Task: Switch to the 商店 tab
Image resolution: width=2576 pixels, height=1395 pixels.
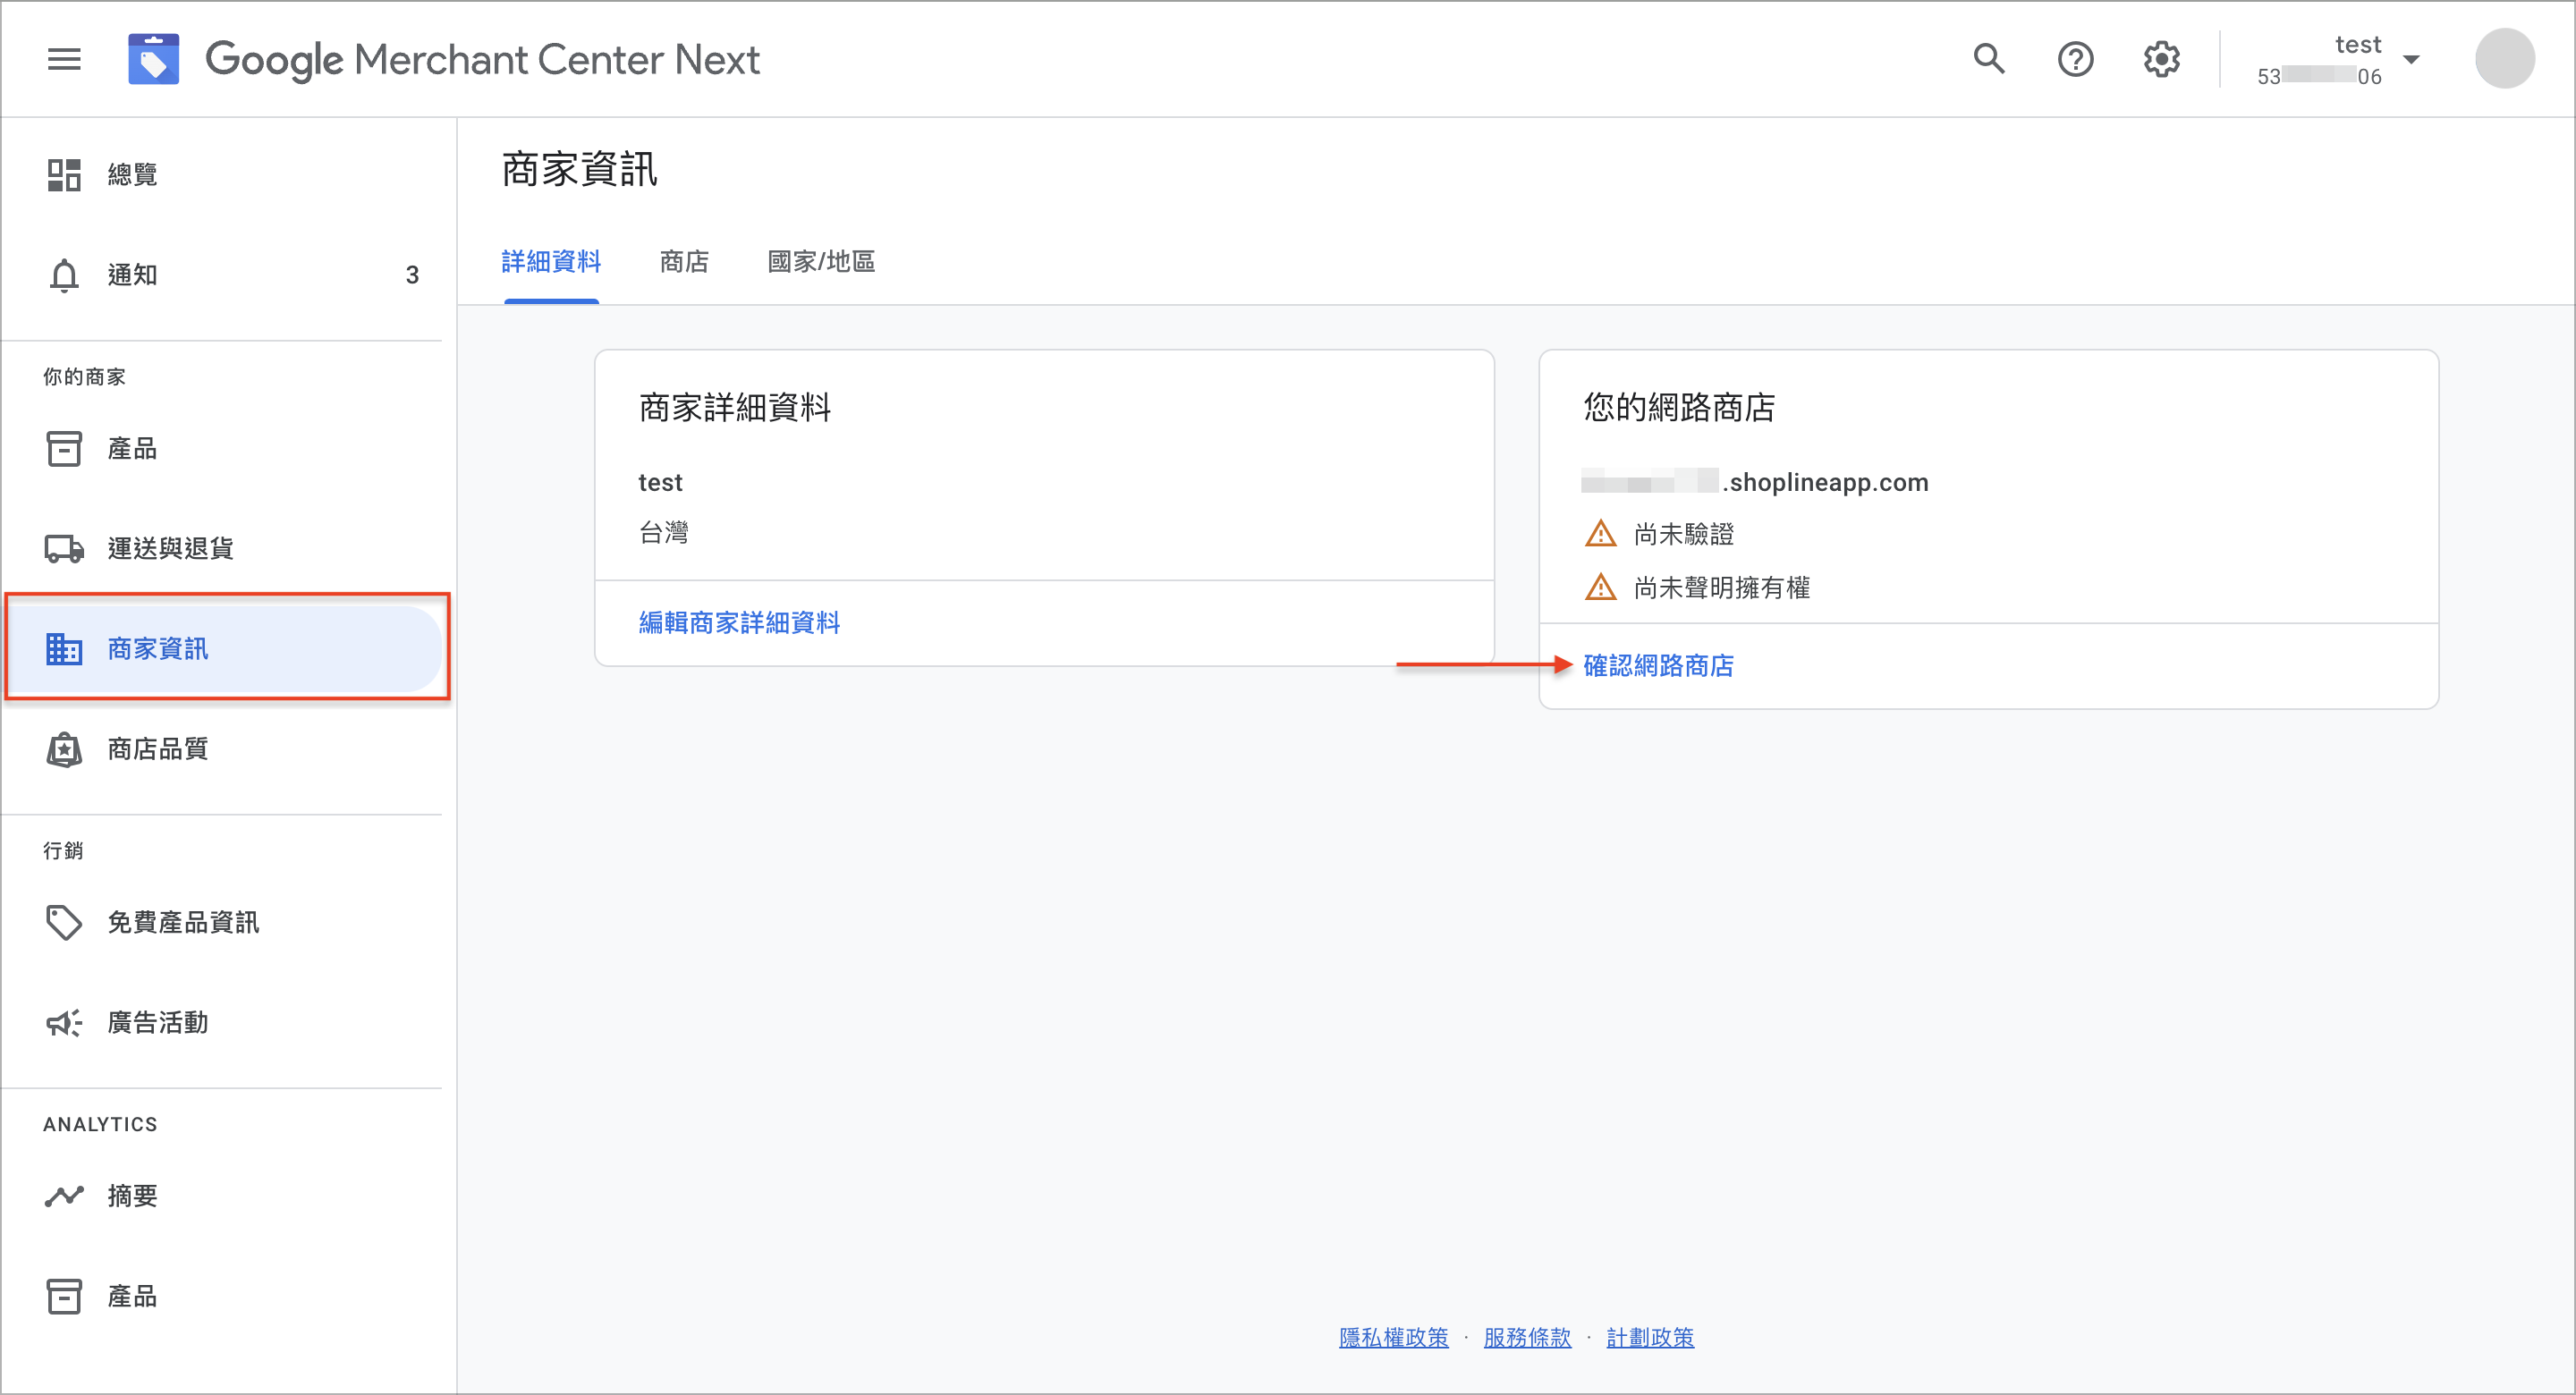Action: click(684, 262)
